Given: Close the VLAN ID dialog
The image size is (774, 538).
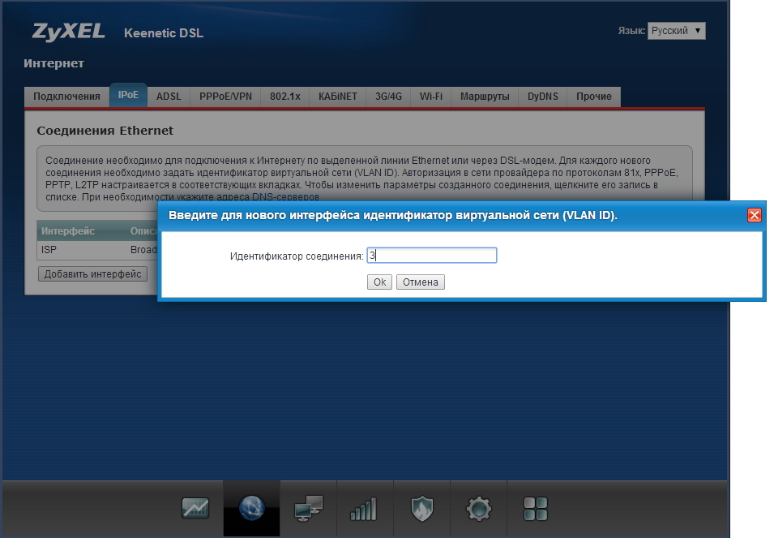Looking at the screenshot, I should point(754,215).
